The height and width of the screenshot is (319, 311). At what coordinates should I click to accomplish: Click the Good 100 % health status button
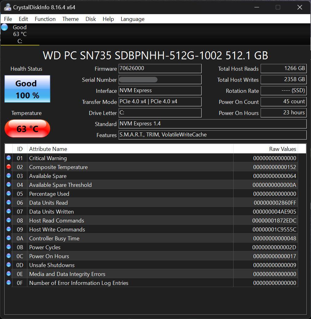[x=27, y=89]
